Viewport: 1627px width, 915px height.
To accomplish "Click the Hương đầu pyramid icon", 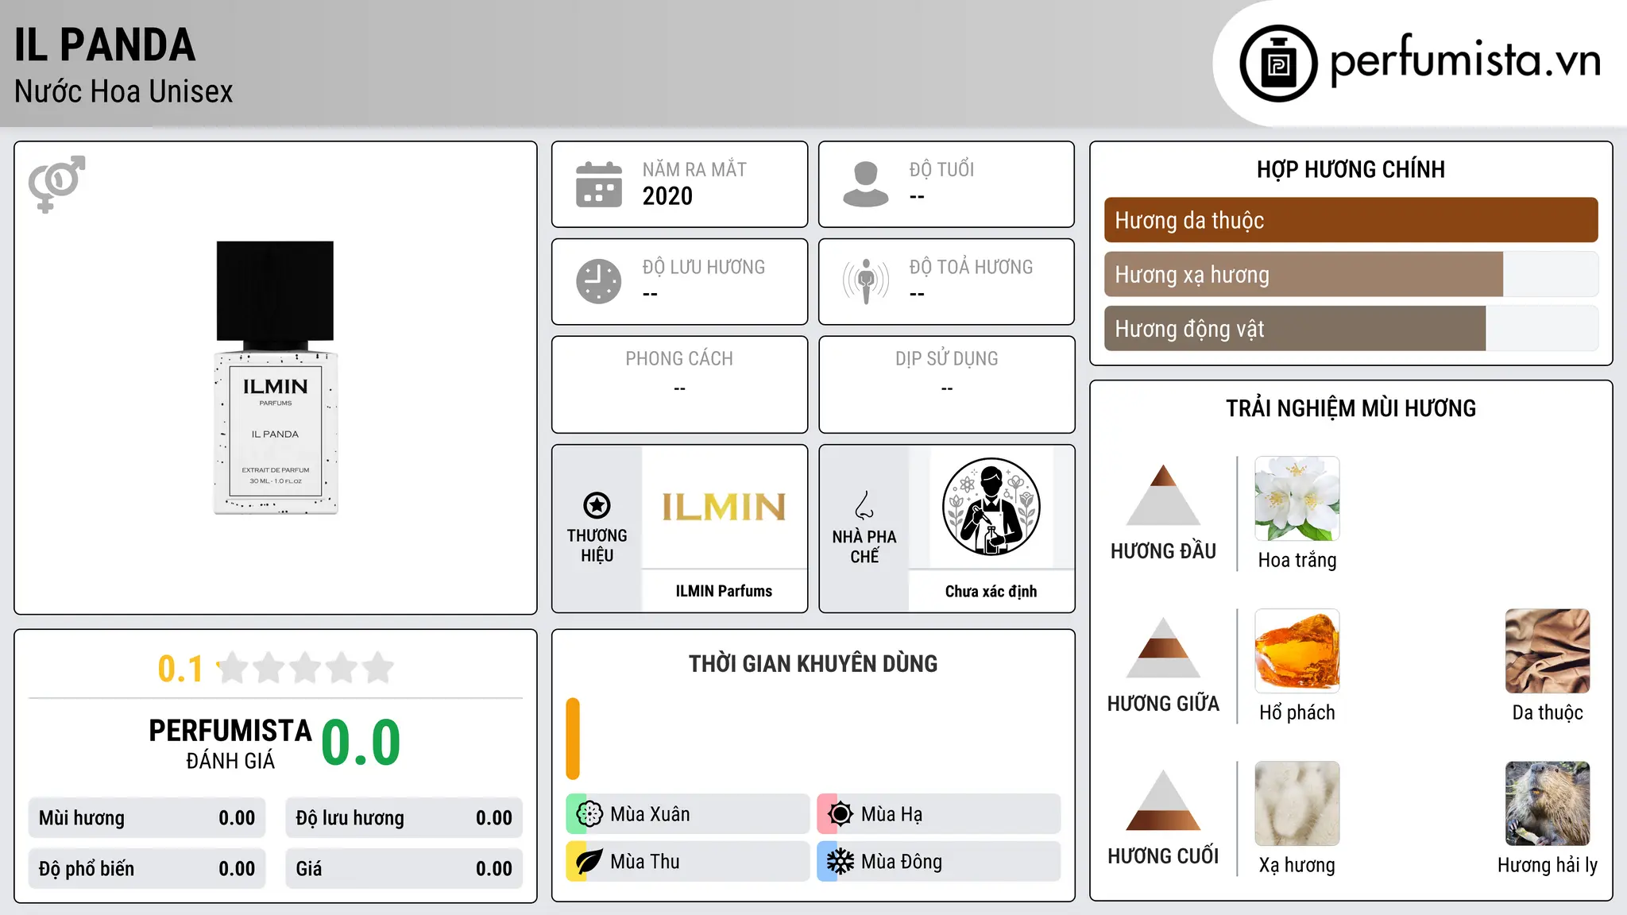I will point(1163,495).
